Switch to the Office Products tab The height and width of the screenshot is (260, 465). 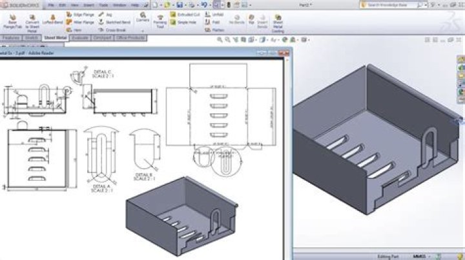pyautogui.click(x=130, y=38)
